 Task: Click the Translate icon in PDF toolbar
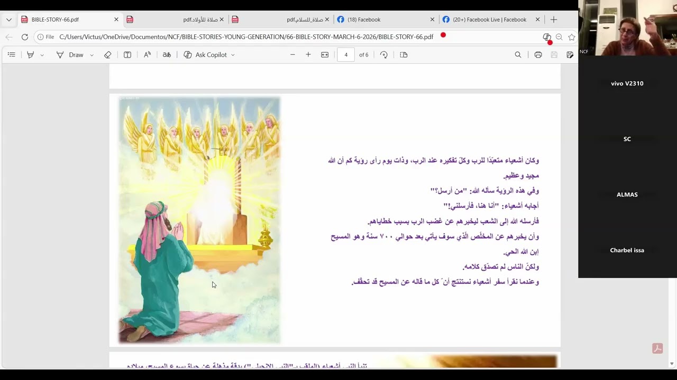click(x=167, y=55)
